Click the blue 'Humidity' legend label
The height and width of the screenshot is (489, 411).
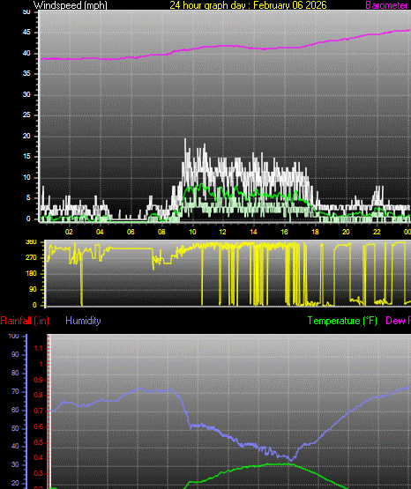83,321
